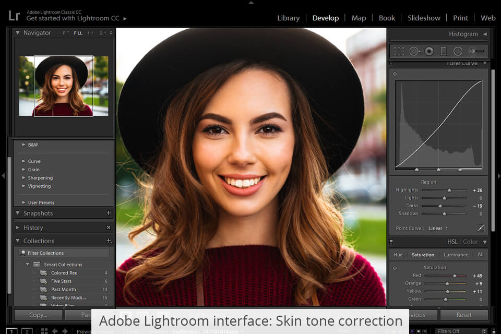Expand the History panel

pos(18,228)
